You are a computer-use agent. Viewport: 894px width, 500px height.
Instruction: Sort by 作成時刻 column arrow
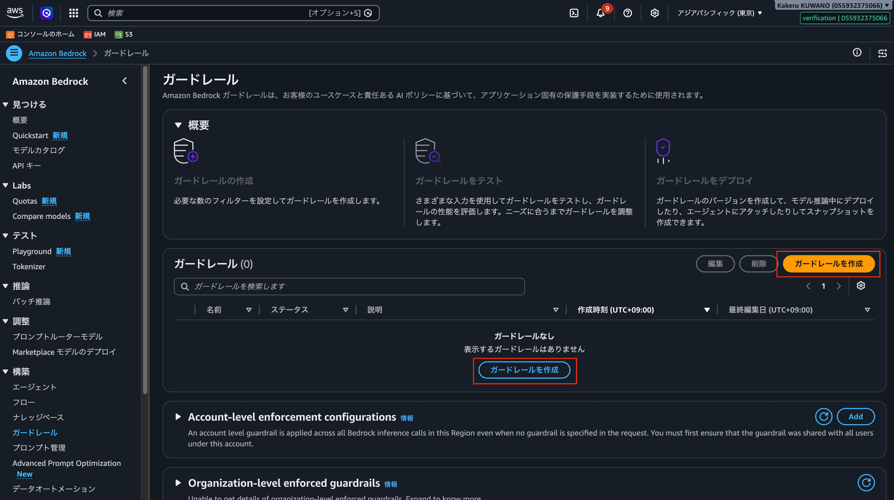pyautogui.click(x=707, y=309)
